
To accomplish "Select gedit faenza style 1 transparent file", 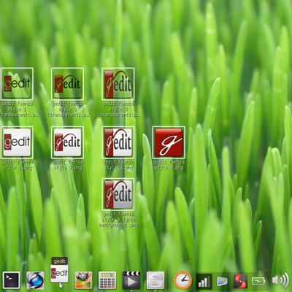I will click(x=17, y=84).
